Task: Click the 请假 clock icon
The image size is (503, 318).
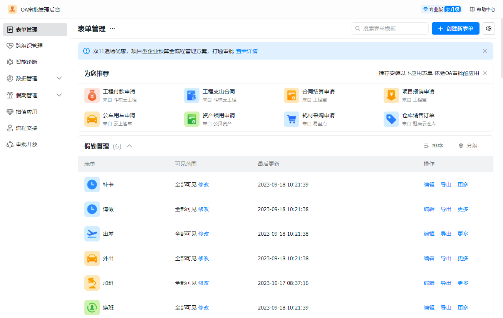Action: [92, 209]
